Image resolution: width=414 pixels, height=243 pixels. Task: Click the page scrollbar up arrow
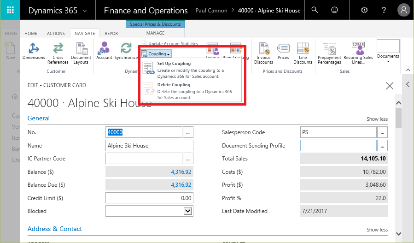(x=399, y=103)
